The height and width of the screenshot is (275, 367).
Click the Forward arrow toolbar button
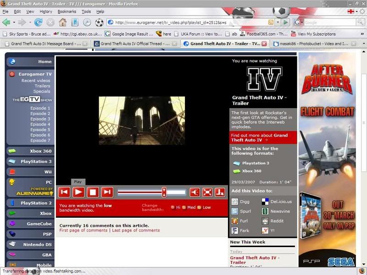(x=22, y=22)
